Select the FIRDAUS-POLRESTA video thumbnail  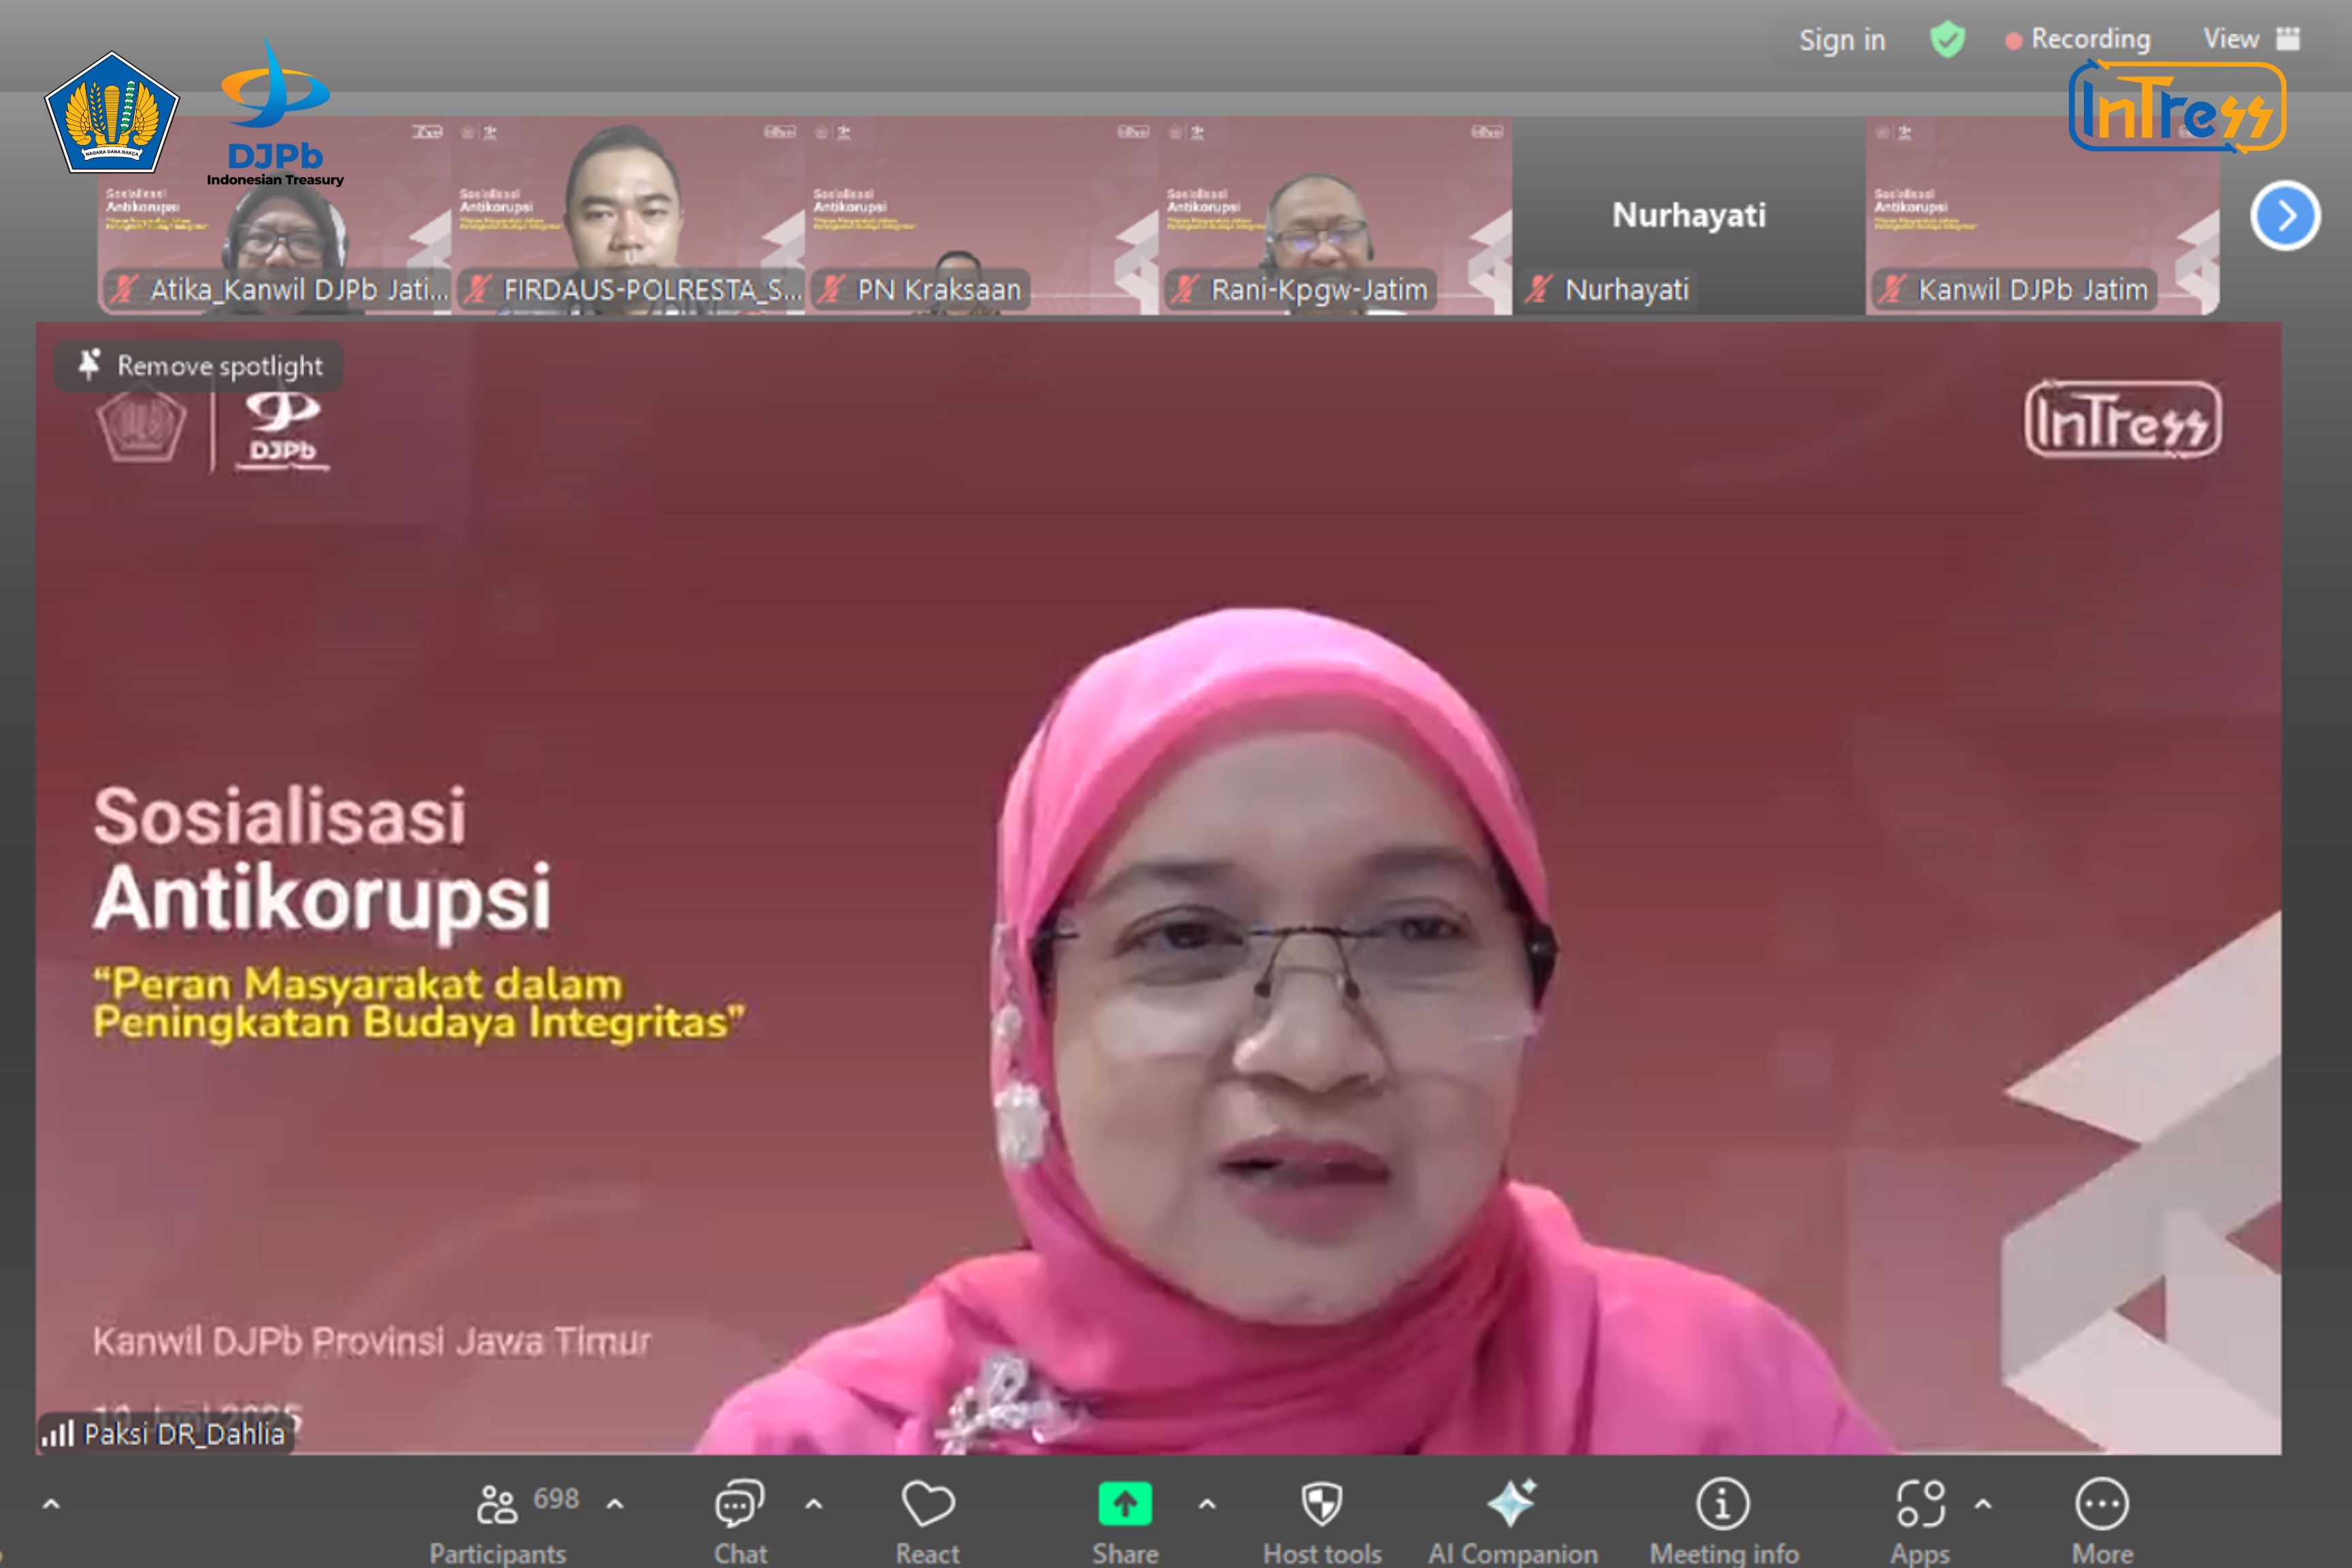point(629,216)
